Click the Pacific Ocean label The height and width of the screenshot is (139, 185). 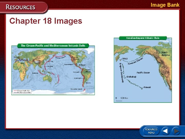click(143, 73)
